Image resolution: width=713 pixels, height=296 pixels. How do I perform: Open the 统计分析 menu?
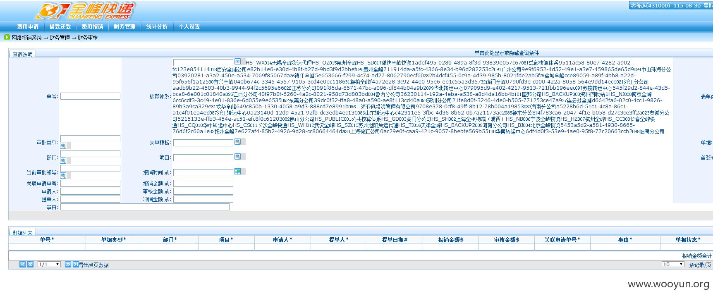[157, 26]
